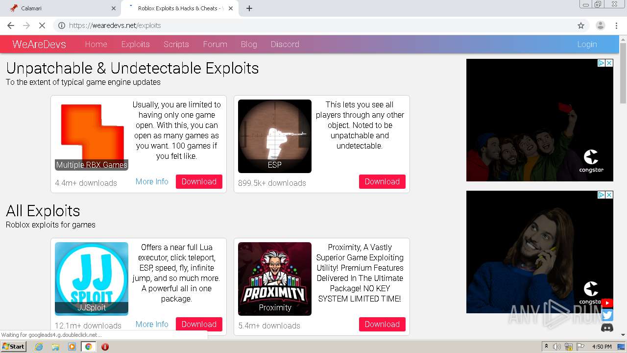
Task: Open Forum in navbar
Action: pyautogui.click(x=215, y=44)
